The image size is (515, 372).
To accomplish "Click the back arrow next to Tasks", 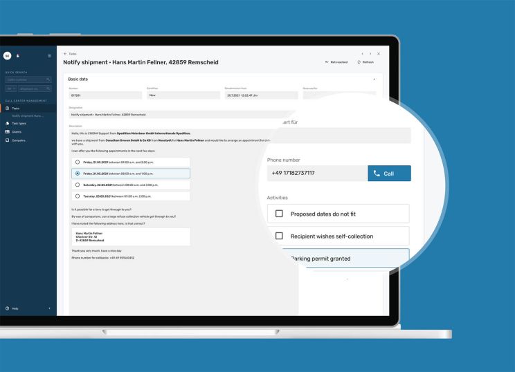I will tap(65, 53).
